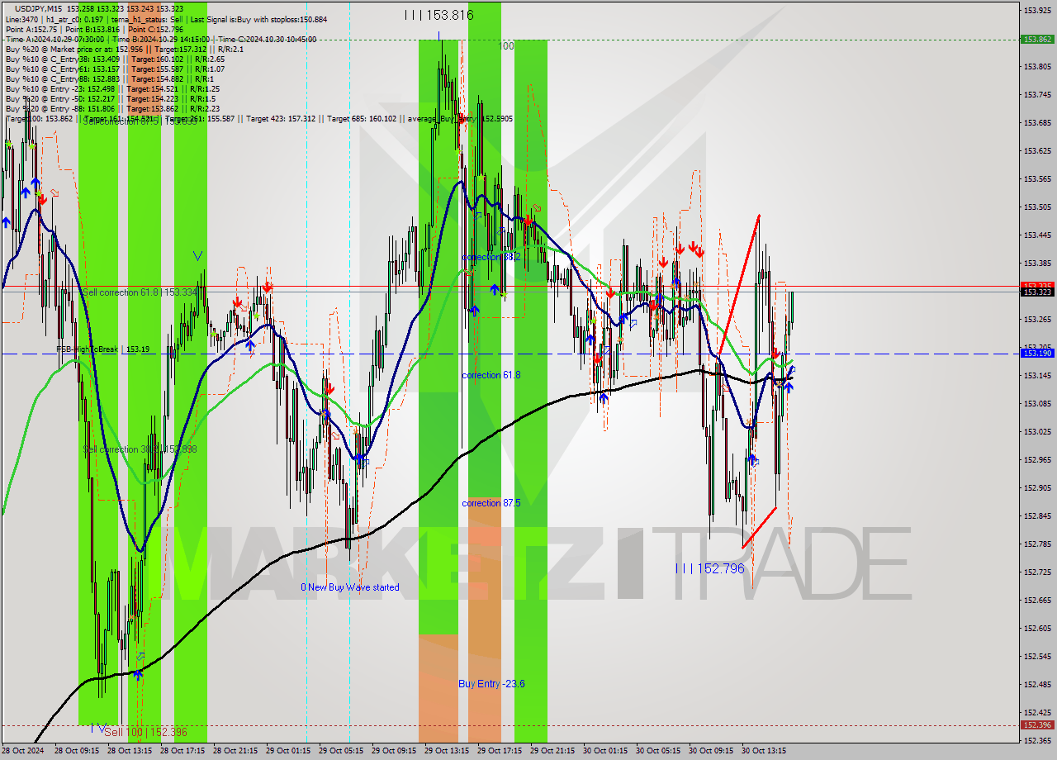Image resolution: width=1057 pixels, height=760 pixels.
Task: Click the '30 Oct 13:15' time axis label
Action: click(764, 751)
